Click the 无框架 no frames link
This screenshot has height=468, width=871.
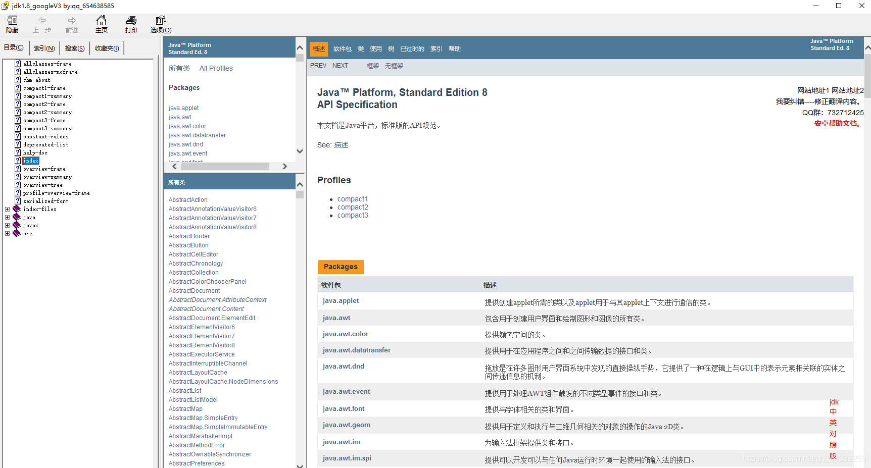(x=394, y=66)
